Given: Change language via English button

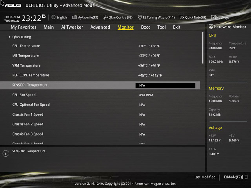Looking at the screenshot, I should click(x=62, y=17).
